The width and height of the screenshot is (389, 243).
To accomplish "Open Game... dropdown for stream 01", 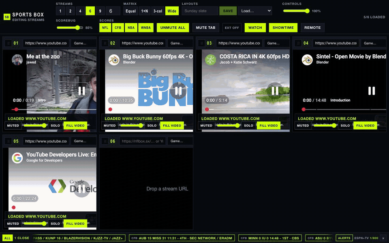I will (x=83, y=43).
